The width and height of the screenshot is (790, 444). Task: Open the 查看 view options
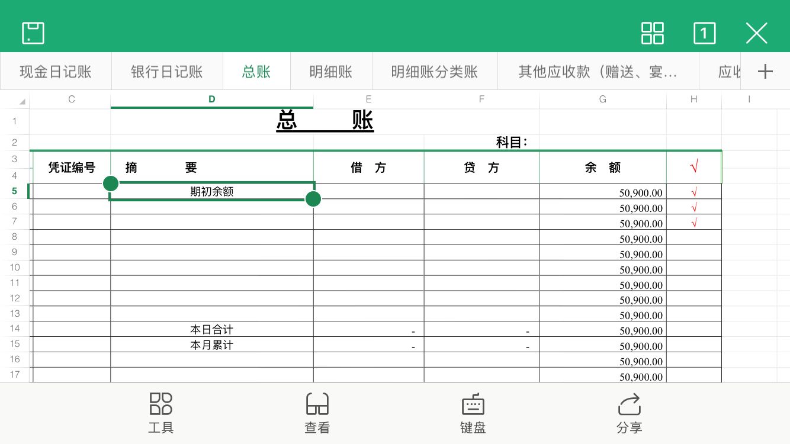(317, 413)
